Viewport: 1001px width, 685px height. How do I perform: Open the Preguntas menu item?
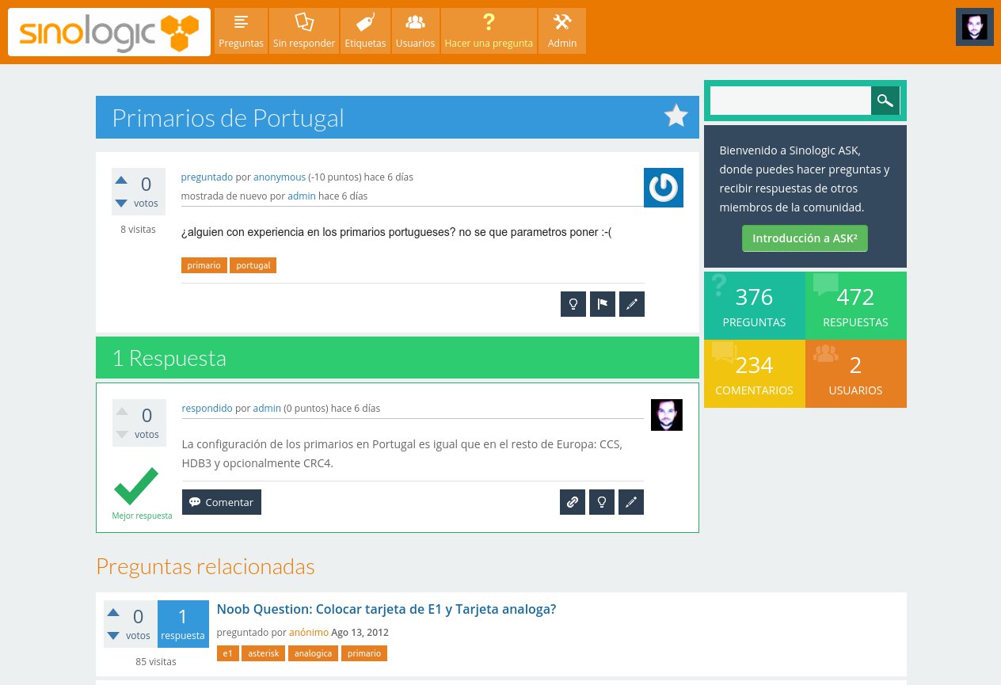pos(241,31)
